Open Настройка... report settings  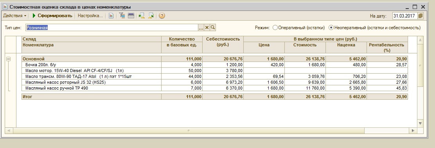(x=90, y=16)
